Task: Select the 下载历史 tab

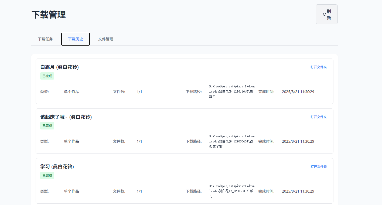Action: pos(76,39)
